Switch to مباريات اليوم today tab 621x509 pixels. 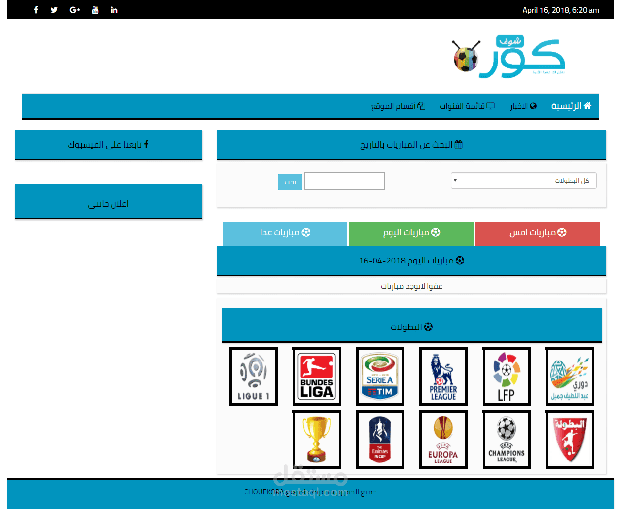click(411, 233)
